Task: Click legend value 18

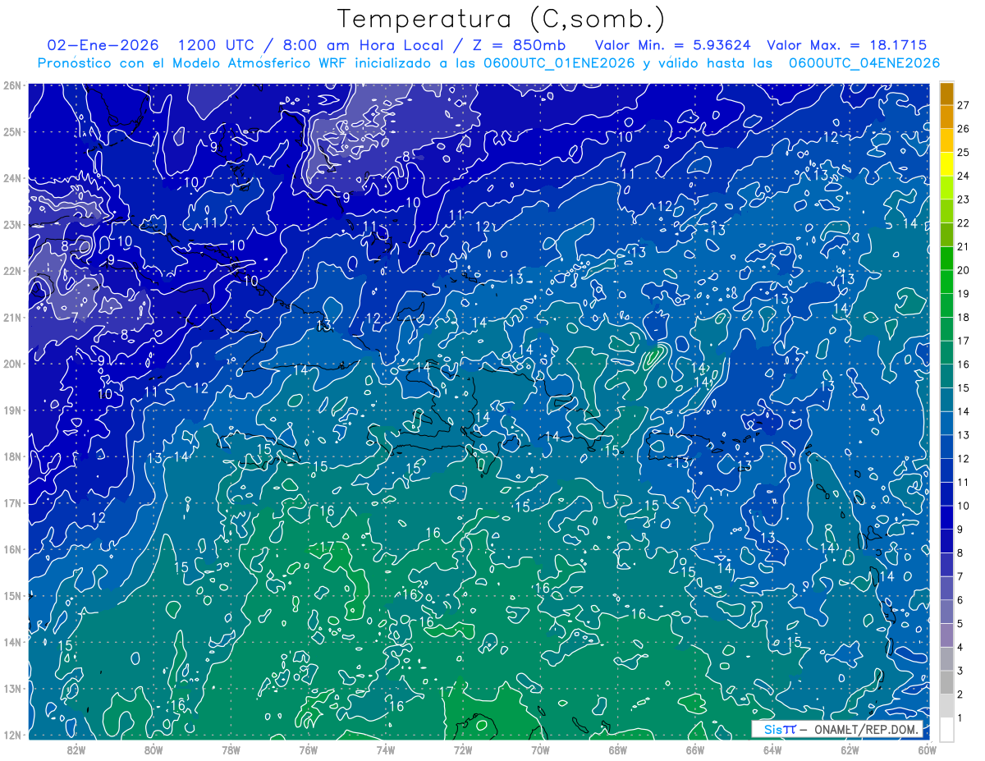Action: pyautogui.click(x=964, y=317)
